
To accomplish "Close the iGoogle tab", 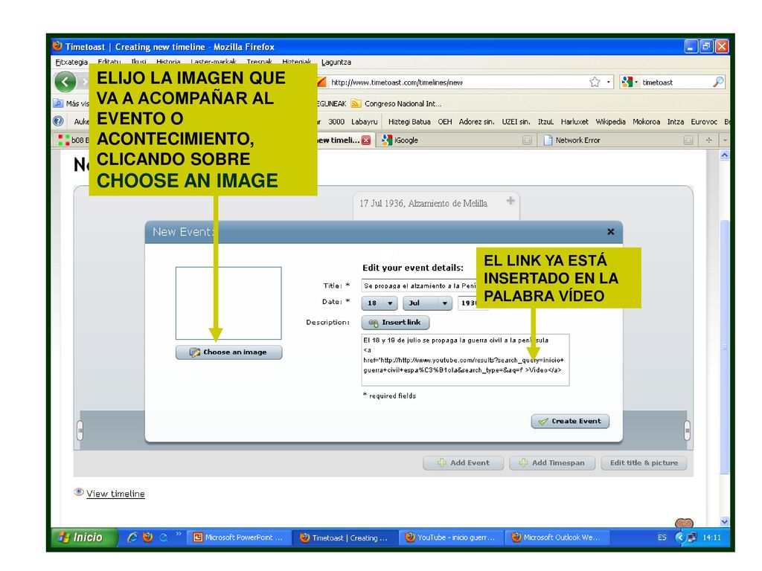I will coord(527,140).
